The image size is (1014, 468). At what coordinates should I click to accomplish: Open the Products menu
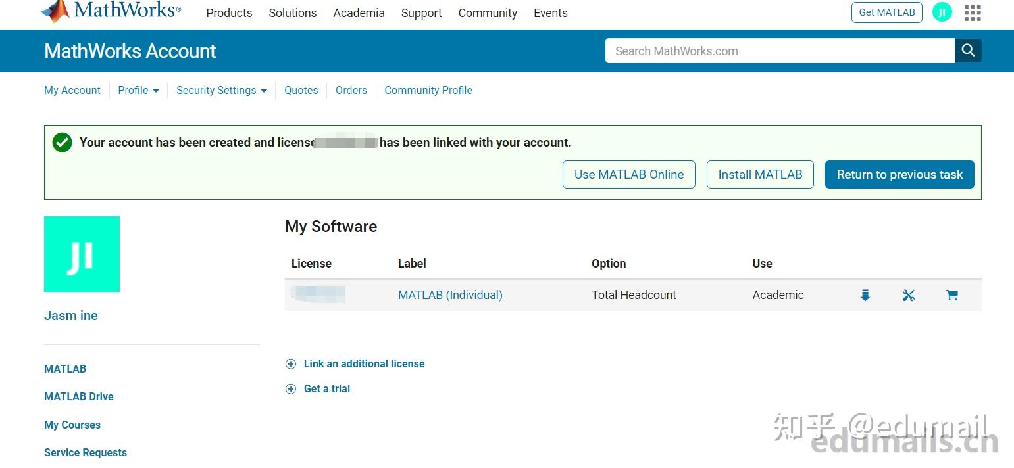click(x=229, y=13)
